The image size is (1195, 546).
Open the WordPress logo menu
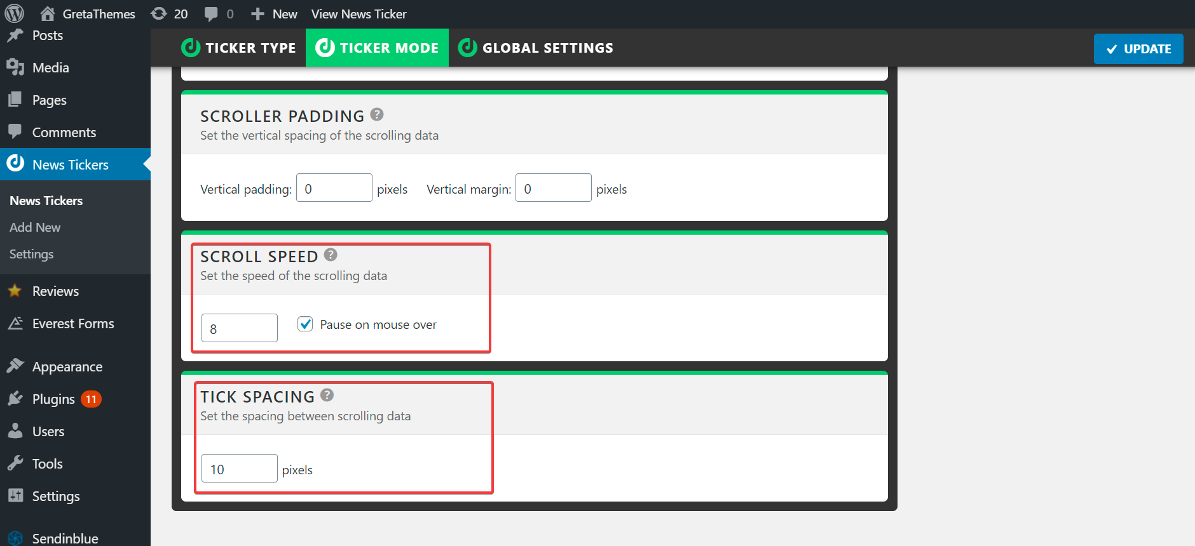pyautogui.click(x=14, y=13)
